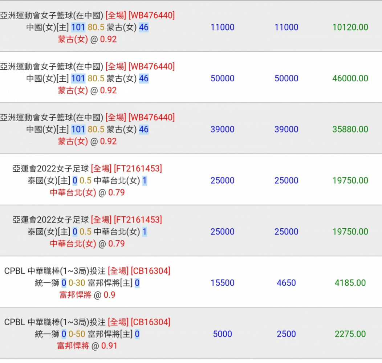
Task: Click score 101 in the 11000 bet row
Action: pyautogui.click(x=78, y=27)
